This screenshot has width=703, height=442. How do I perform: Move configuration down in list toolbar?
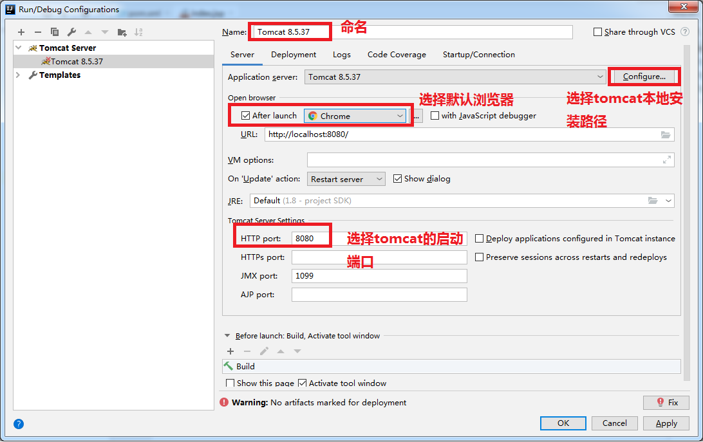[x=105, y=32]
